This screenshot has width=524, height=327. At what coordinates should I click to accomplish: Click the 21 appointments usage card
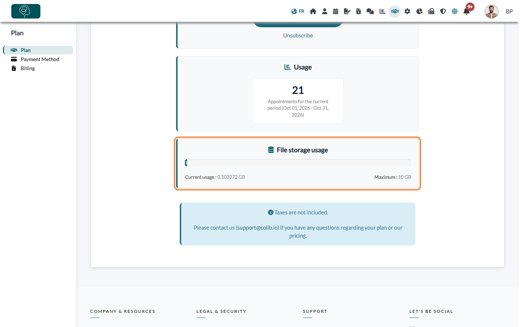[298, 101]
